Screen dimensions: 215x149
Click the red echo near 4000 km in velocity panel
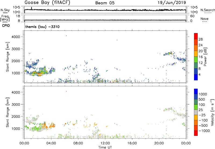(x=66, y=91)
